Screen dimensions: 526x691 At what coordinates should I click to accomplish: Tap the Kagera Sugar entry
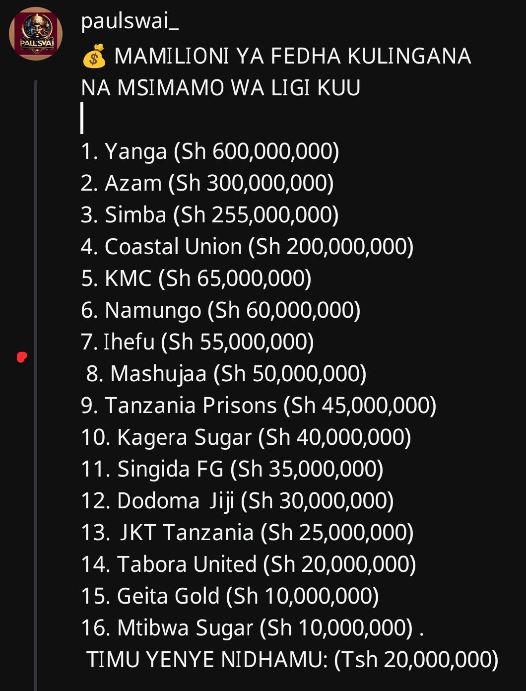[x=246, y=437]
